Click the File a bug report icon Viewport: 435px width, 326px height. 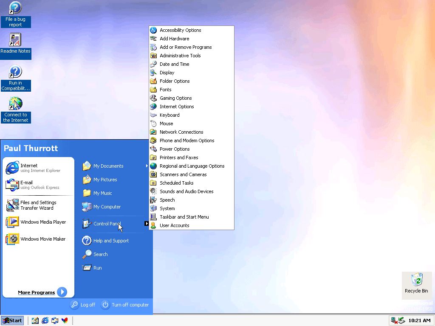15,9
